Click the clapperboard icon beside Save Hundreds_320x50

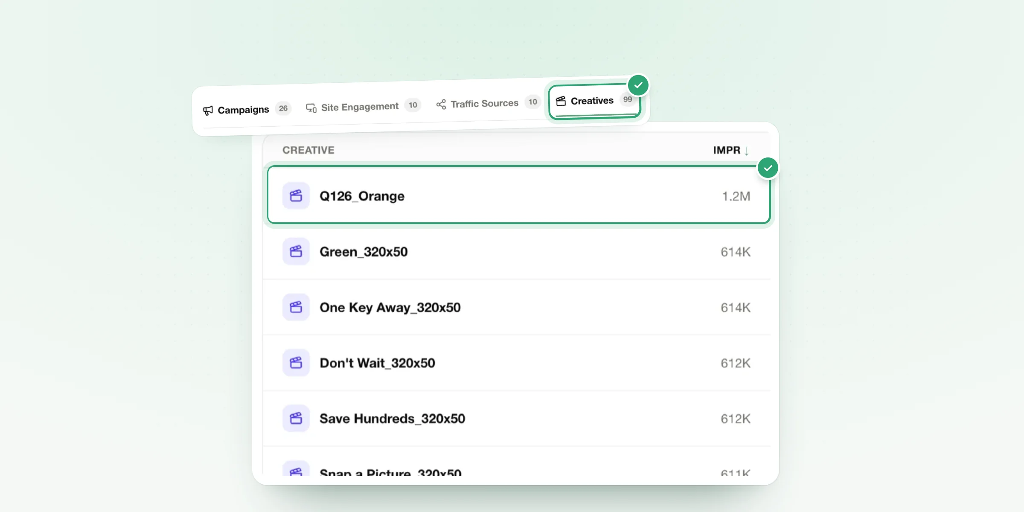click(x=296, y=418)
